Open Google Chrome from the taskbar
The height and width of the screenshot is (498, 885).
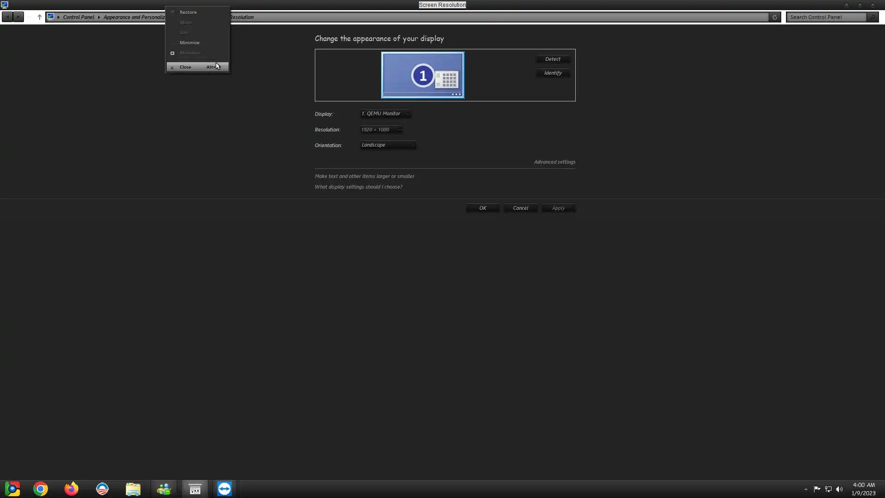point(41,489)
